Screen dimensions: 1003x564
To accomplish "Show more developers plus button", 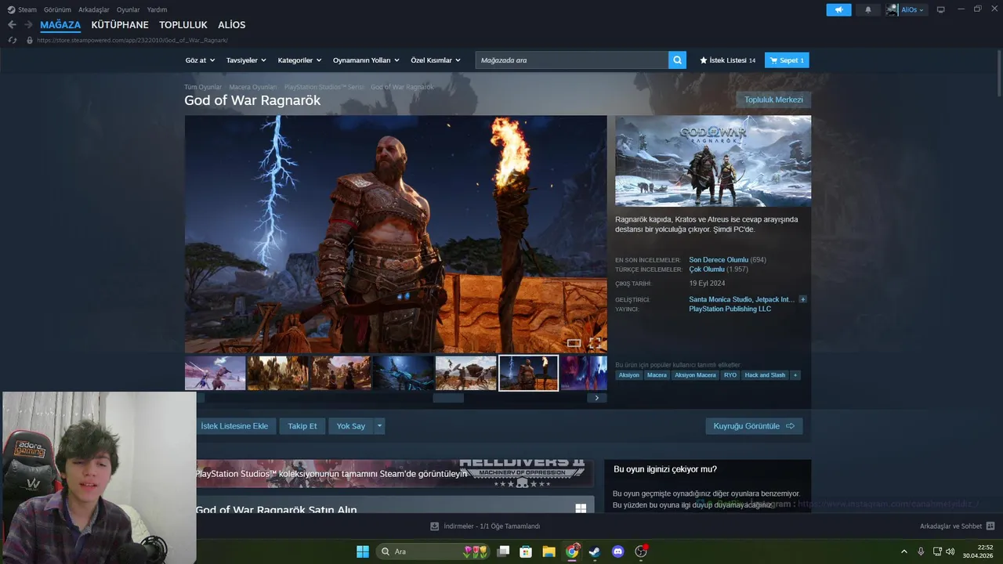I will click(x=802, y=299).
